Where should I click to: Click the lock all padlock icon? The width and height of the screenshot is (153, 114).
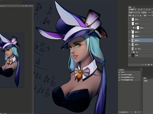[140, 15]
